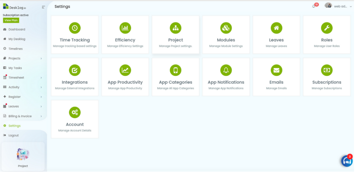
Task: Collapse the sidebar with hamburger toggle
Action: point(43,7)
